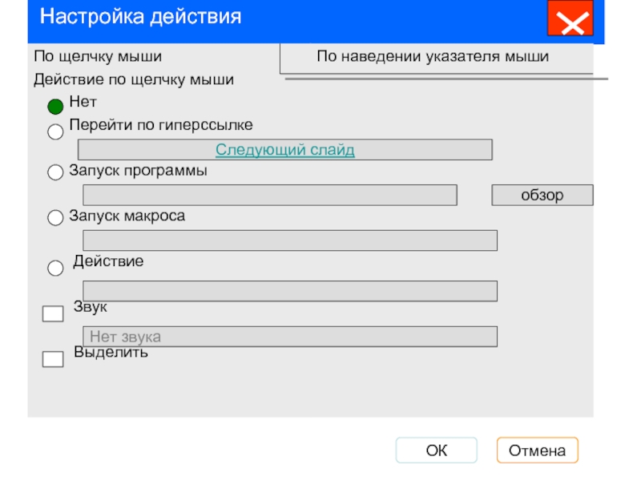641x481 pixels.
Task: Open the Действие object action dropdown
Action: [290, 291]
